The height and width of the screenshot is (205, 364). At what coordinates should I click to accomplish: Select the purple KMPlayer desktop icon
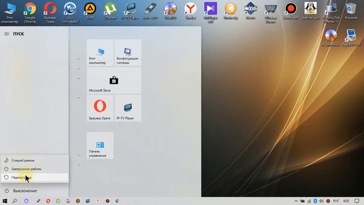(210, 13)
